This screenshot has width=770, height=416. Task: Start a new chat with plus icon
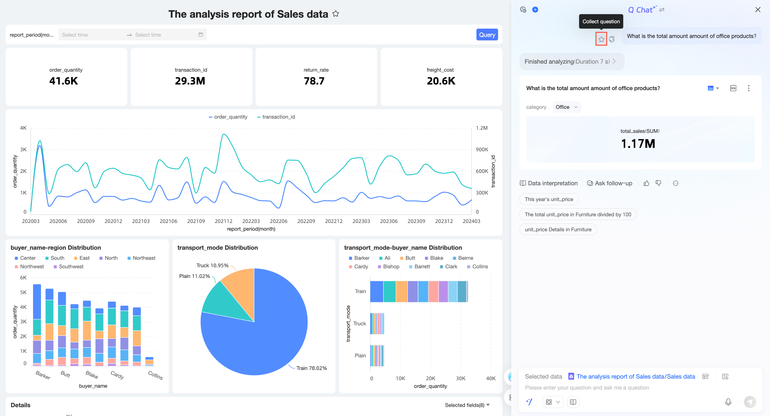click(535, 10)
